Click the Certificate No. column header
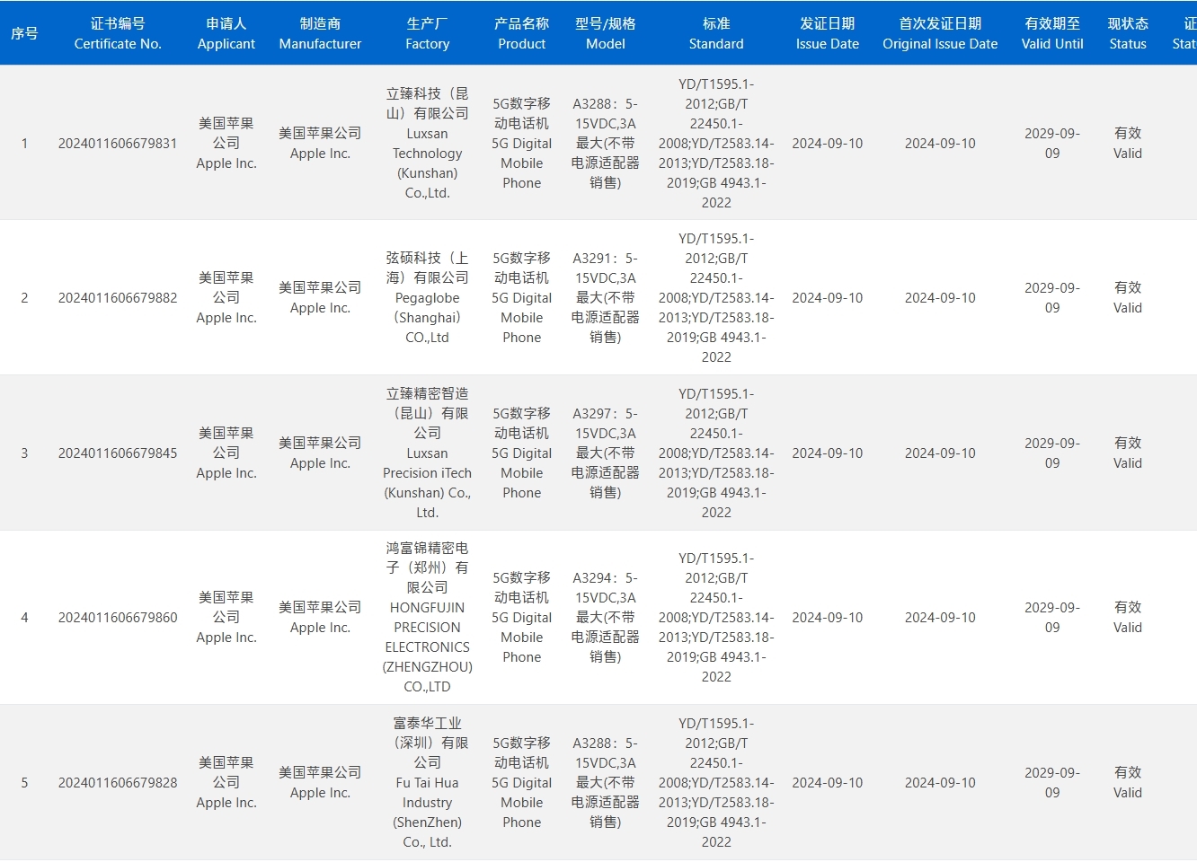The height and width of the screenshot is (862, 1197). [x=118, y=33]
